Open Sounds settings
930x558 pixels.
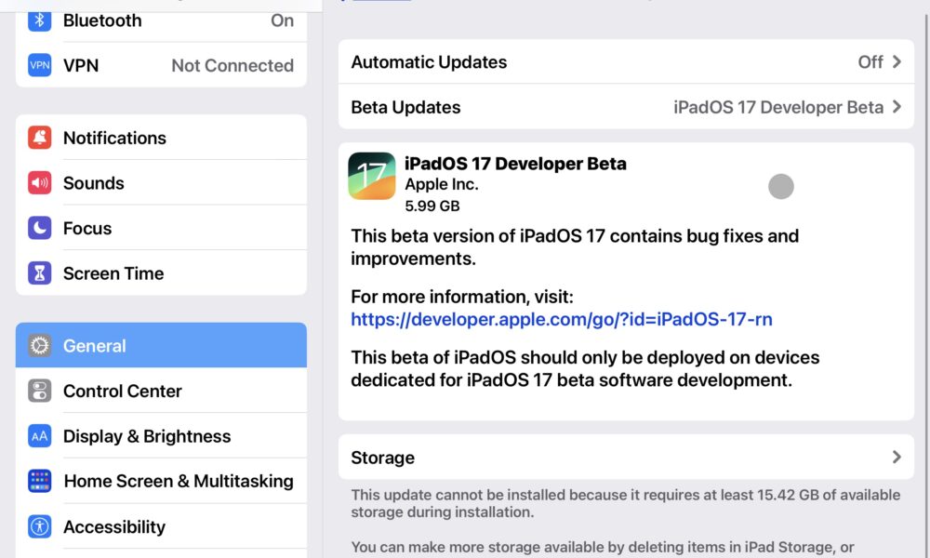pyautogui.click(x=161, y=182)
